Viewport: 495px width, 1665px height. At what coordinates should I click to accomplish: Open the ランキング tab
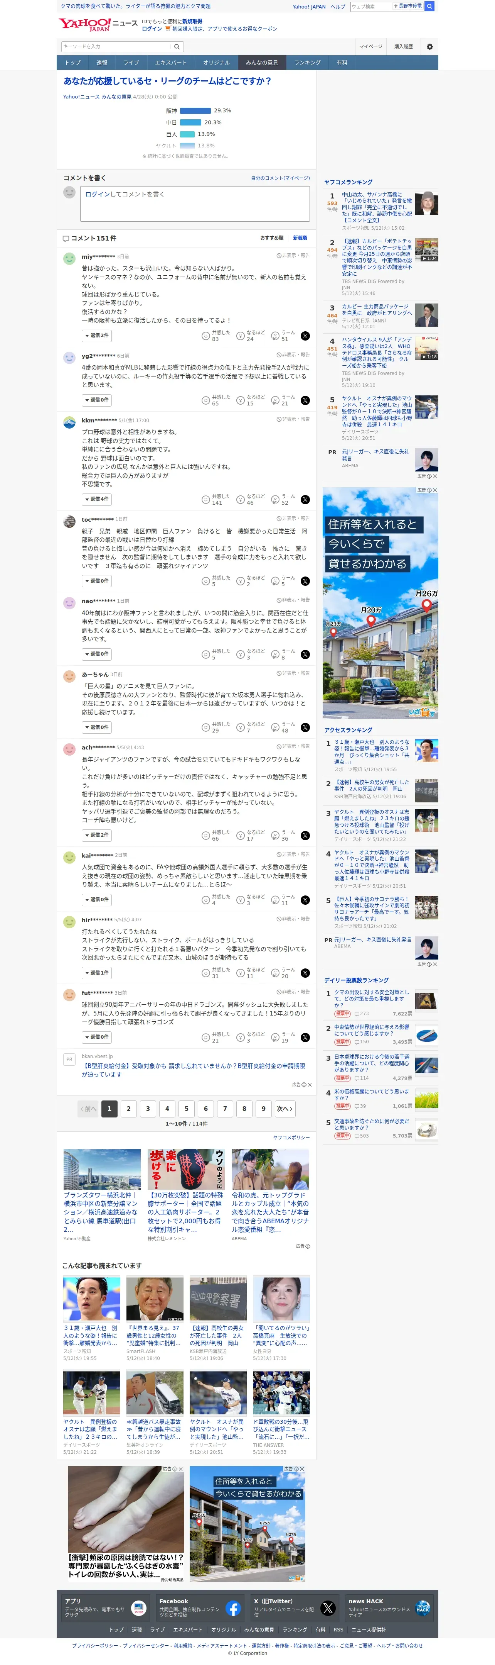307,63
